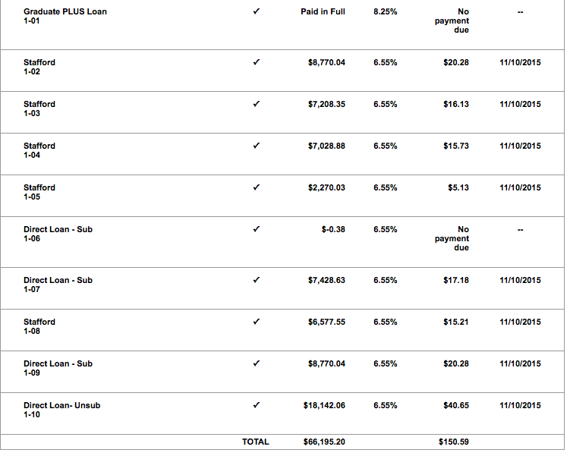This screenshot has height=456, width=570.
Task: Click the $40.65 payment amount
Action: tap(456, 405)
